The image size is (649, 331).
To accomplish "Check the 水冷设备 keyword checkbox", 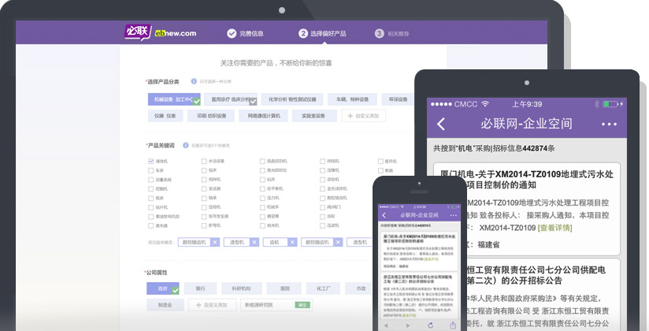I will [204, 161].
